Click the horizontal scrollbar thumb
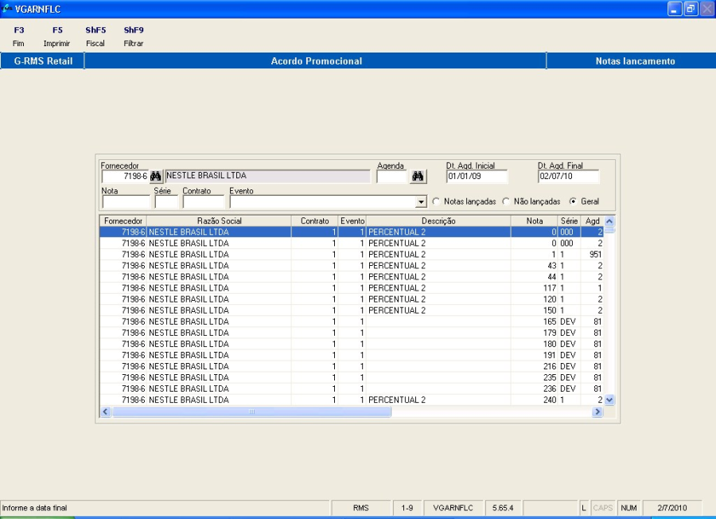Viewport: 716px width, 519px height. [251, 412]
